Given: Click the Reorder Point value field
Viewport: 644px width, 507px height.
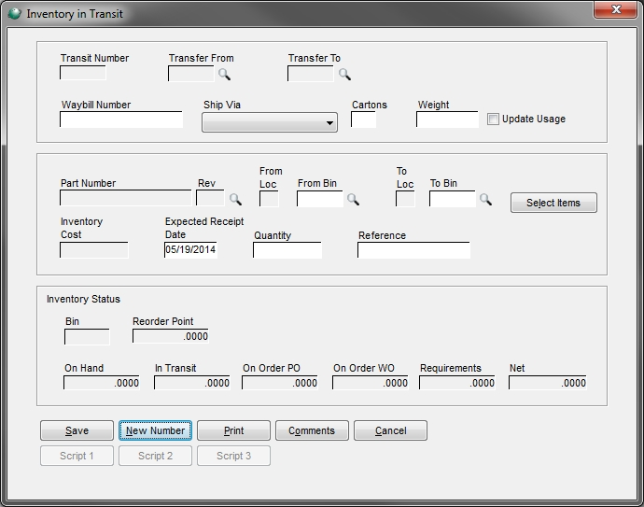Looking at the screenshot, I should coord(171,336).
